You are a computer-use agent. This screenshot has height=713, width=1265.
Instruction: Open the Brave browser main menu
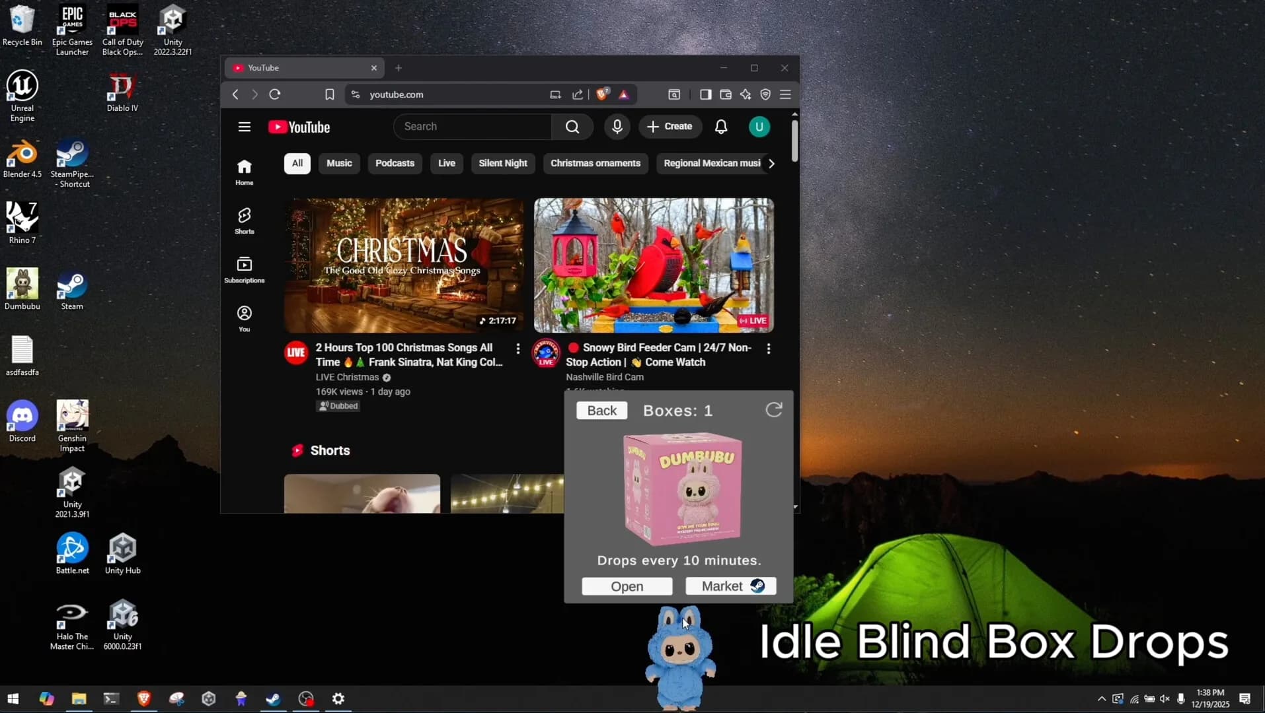(x=785, y=94)
